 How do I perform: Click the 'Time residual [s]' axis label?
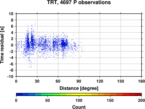pyautogui.click(x=2, y=45)
